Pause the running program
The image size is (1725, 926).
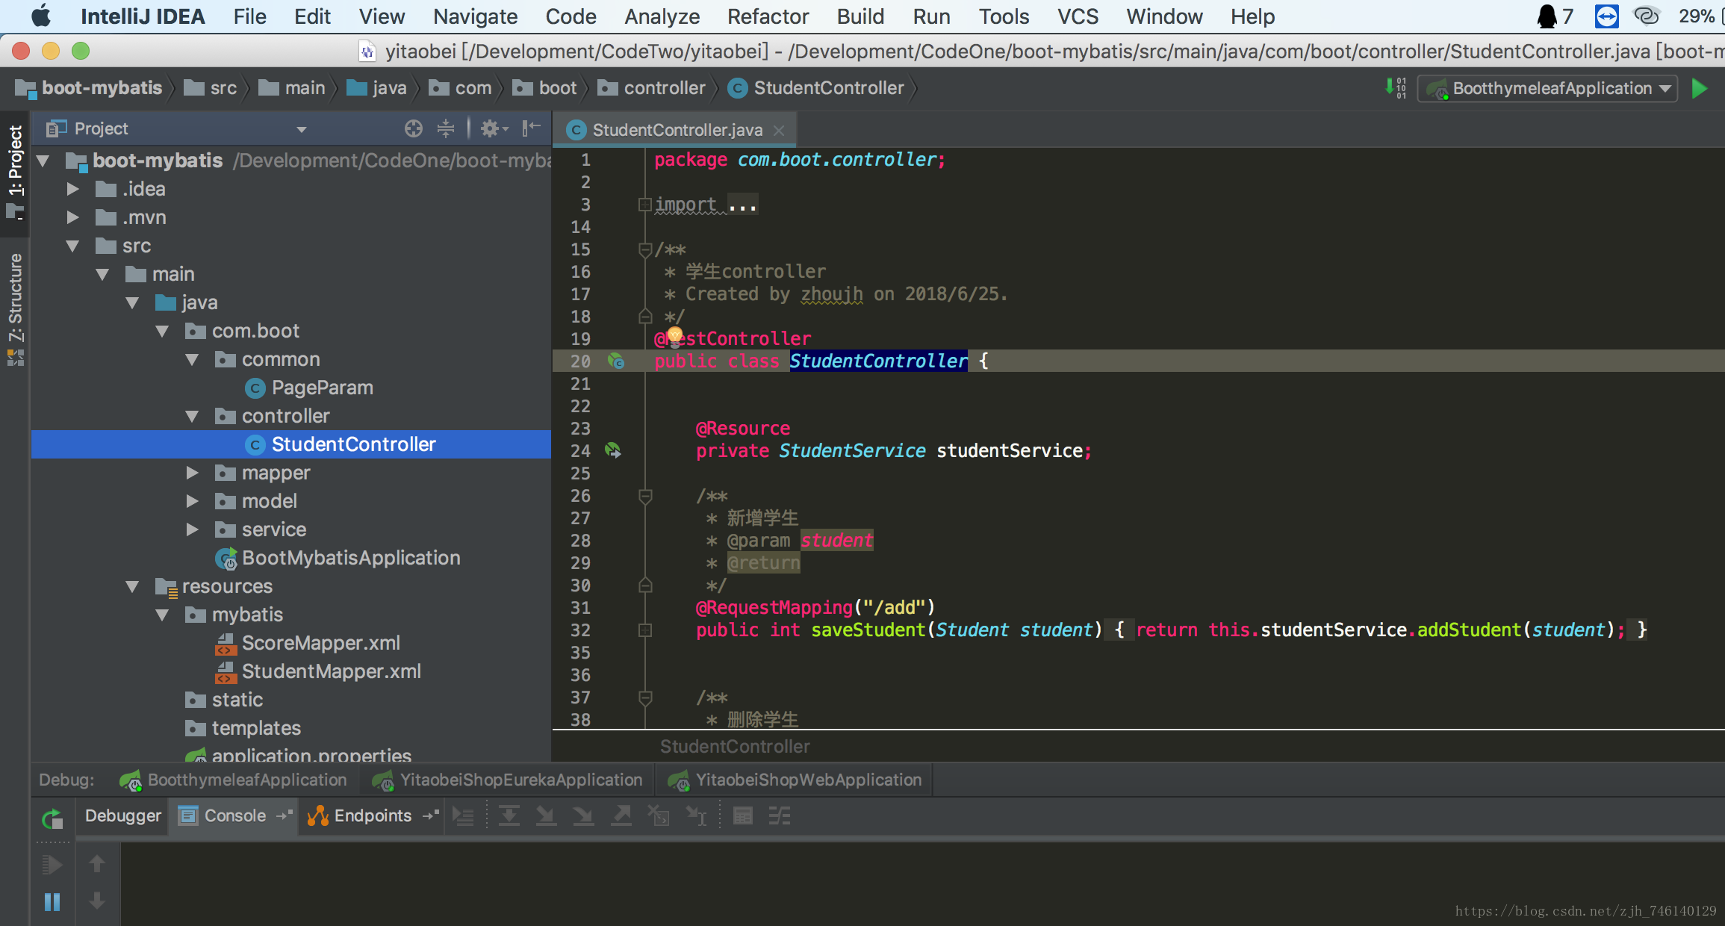(x=52, y=902)
